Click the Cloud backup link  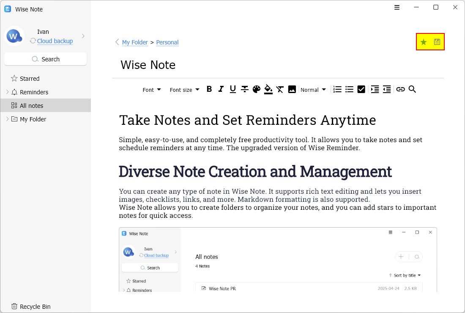55,41
